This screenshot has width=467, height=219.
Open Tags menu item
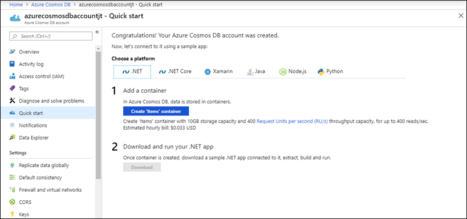click(x=48, y=89)
